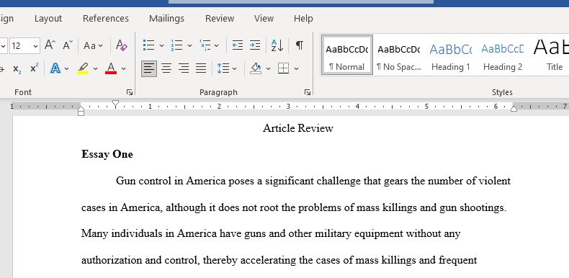Viewport: 569px width, 278px height.
Task: Open Paragraph dialog launcher
Action: pos(308,92)
